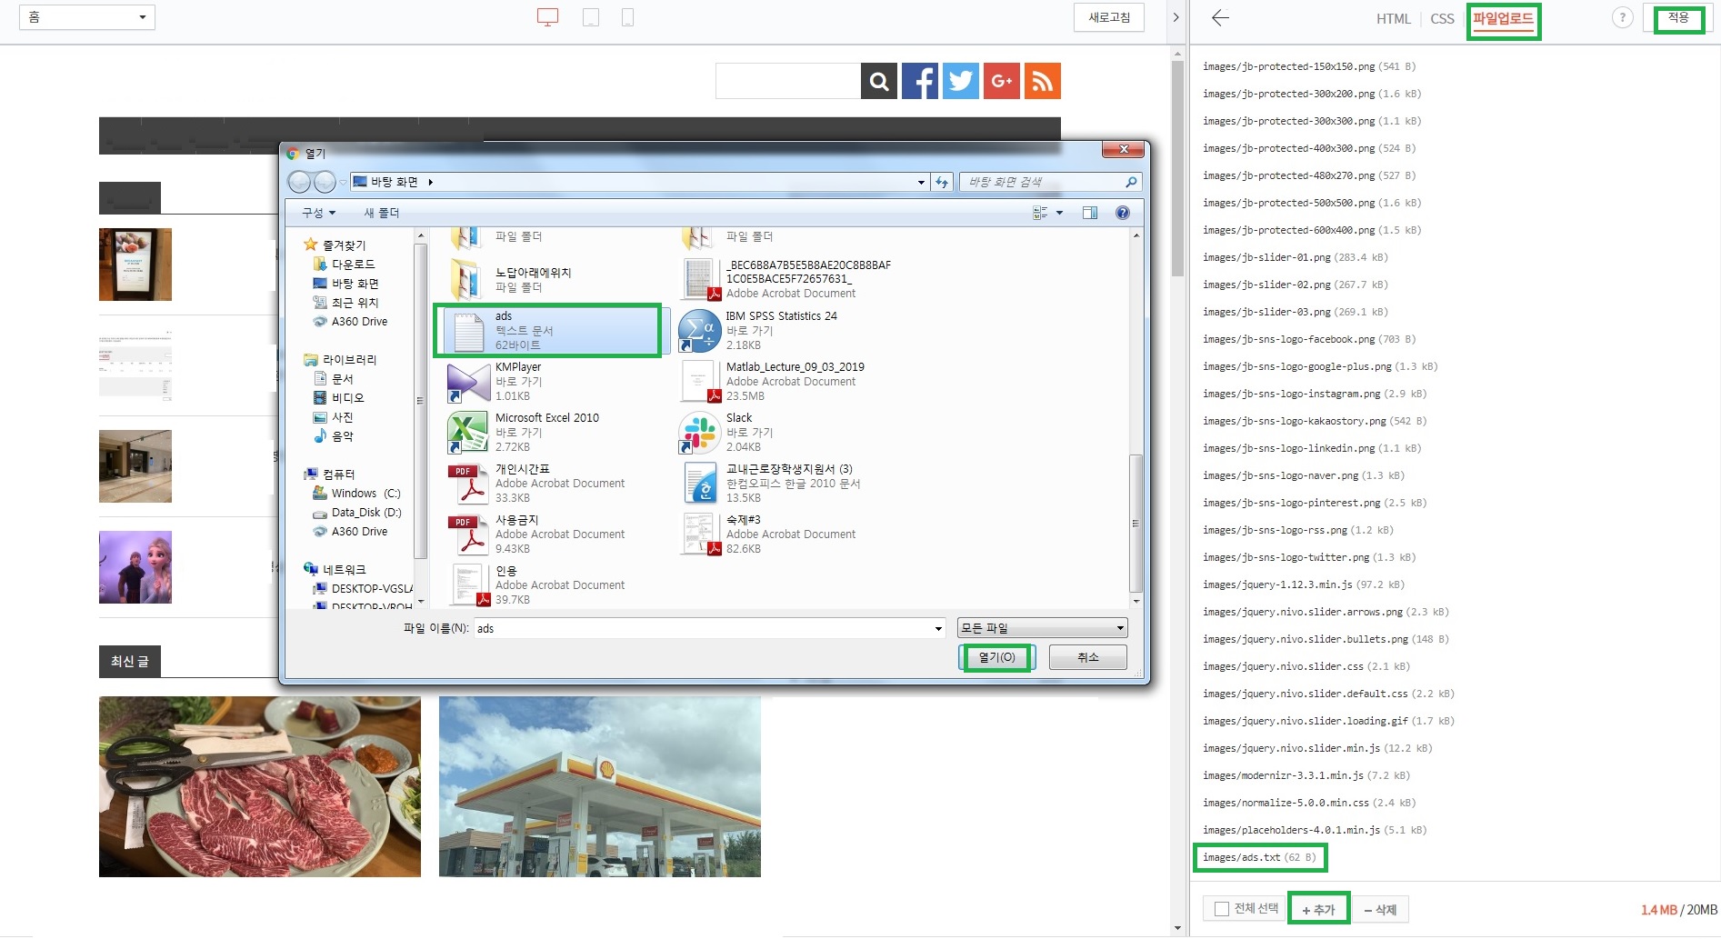Click the 취소 cancel button
Viewport: 1721px width, 939px height.
pos(1088,657)
